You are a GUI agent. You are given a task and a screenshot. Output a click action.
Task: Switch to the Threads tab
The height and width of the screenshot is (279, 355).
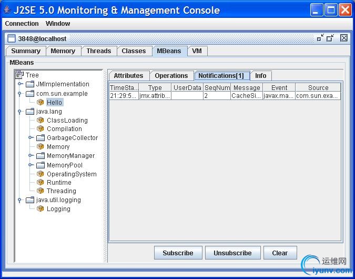pos(99,51)
